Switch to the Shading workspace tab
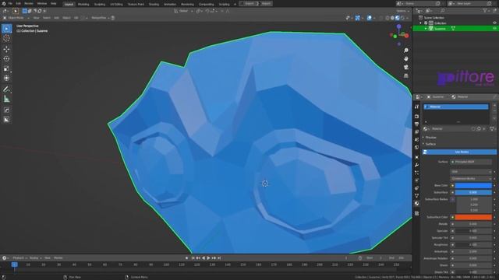499x280 pixels. tap(154, 4)
